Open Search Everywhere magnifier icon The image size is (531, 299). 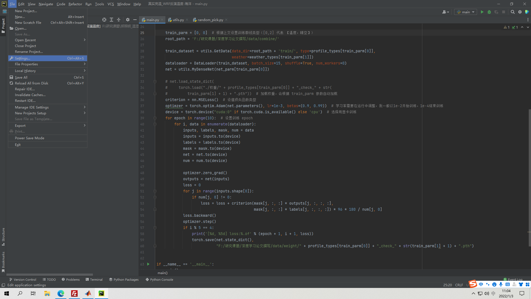(512, 12)
